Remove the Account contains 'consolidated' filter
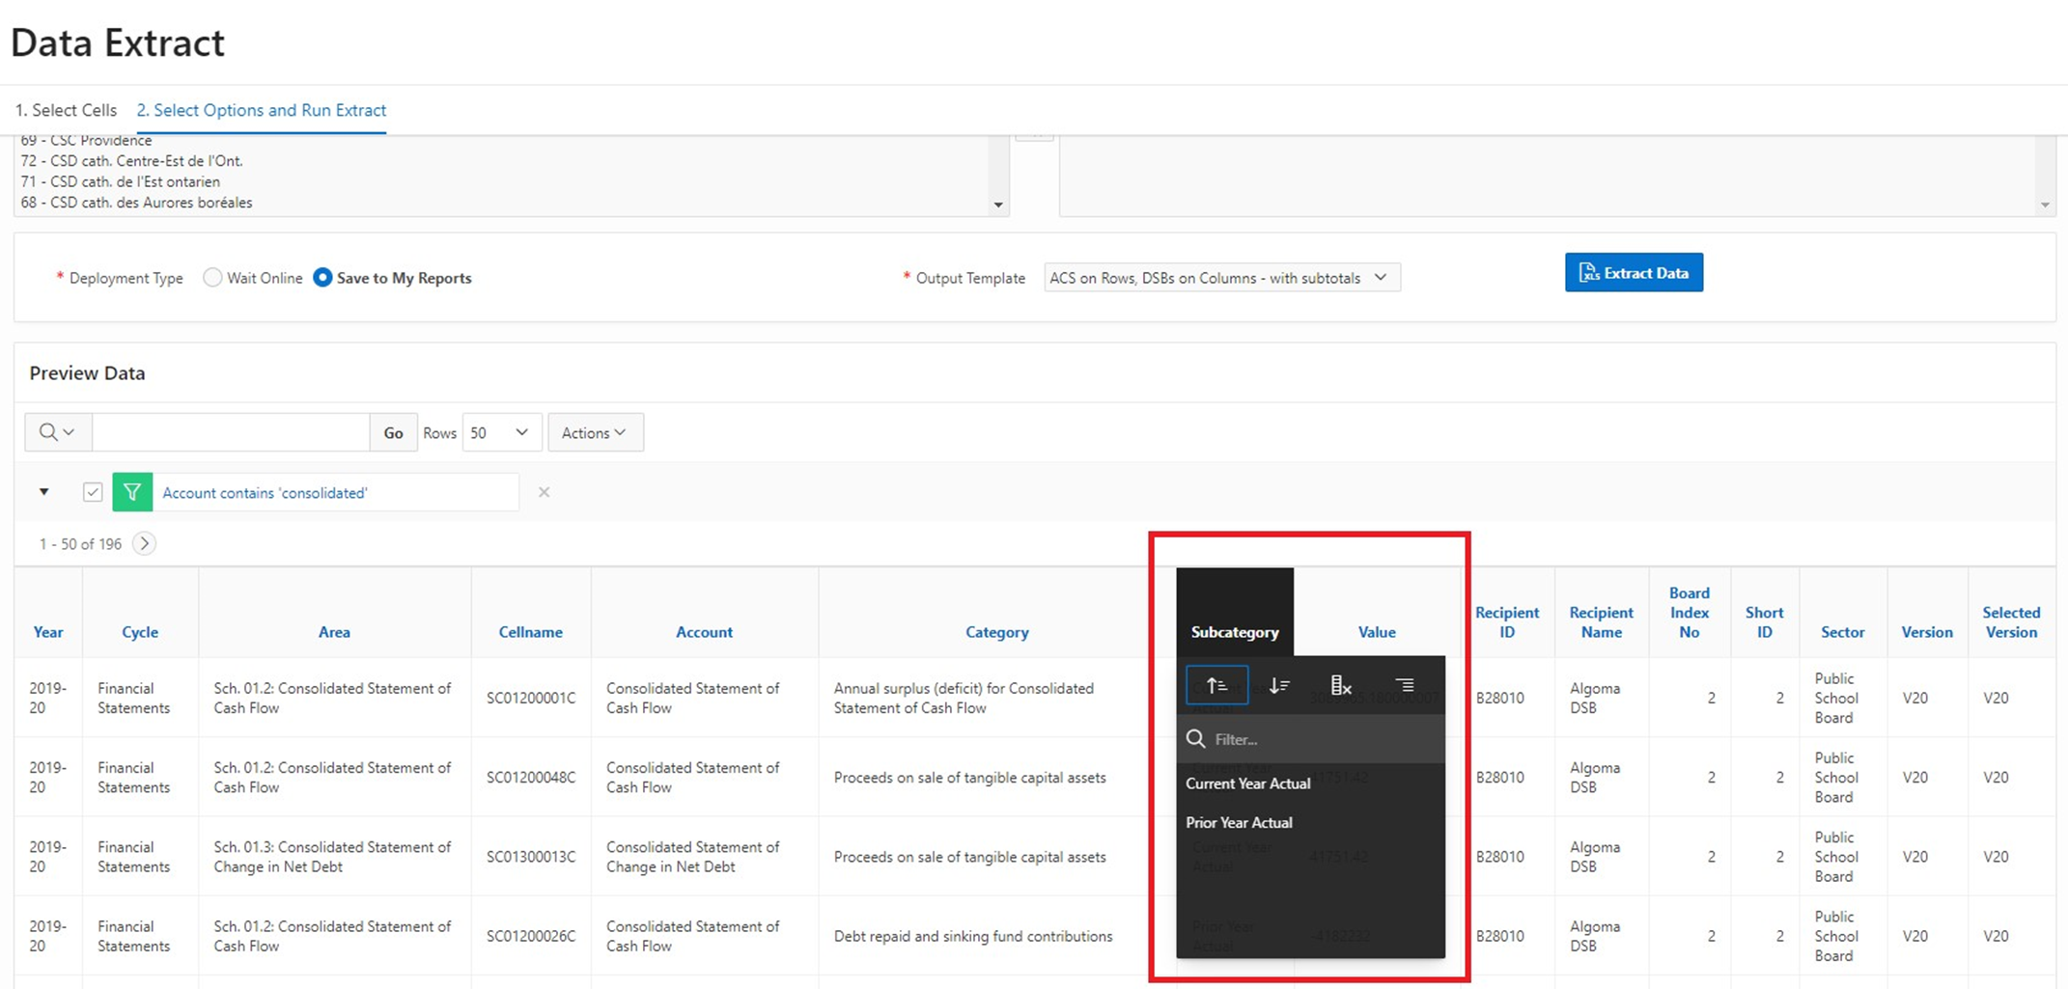 click(x=544, y=492)
